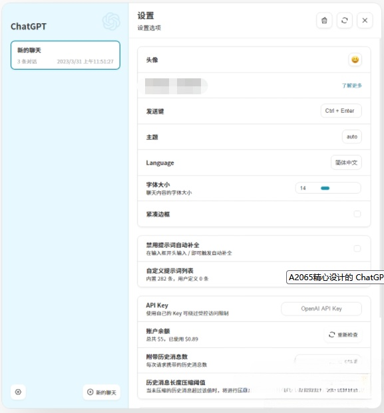Click the 账户余额 usage text
The width and height of the screenshot is (384, 413).
pyautogui.click(x=172, y=339)
